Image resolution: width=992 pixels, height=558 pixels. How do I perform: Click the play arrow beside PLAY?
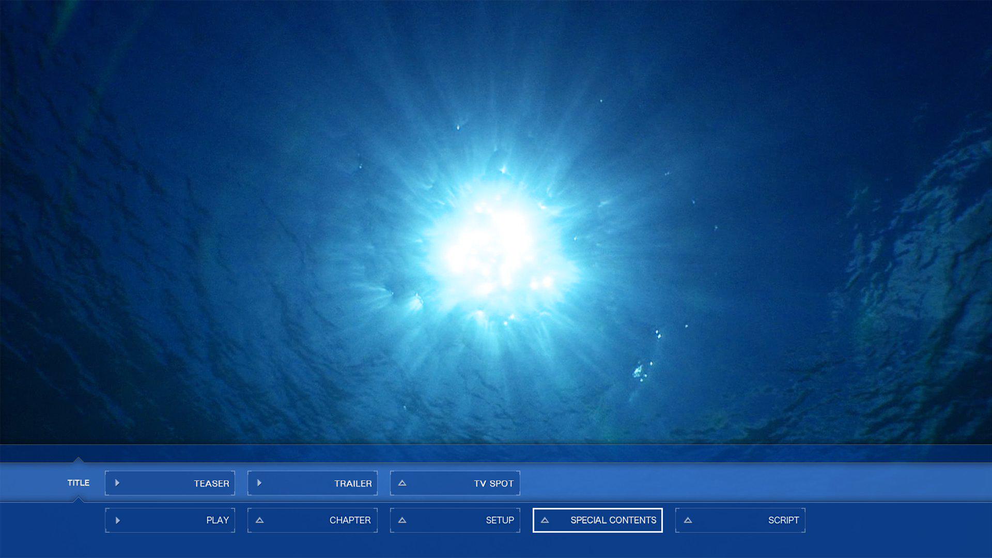coord(118,520)
